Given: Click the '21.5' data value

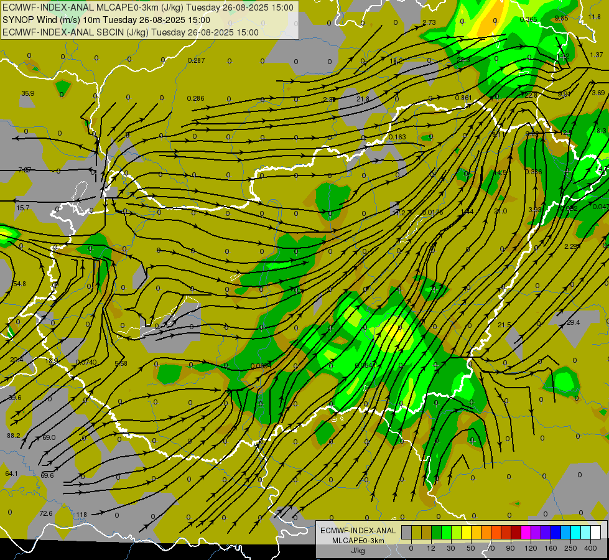Looking at the screenshot, I should point(504,325).
